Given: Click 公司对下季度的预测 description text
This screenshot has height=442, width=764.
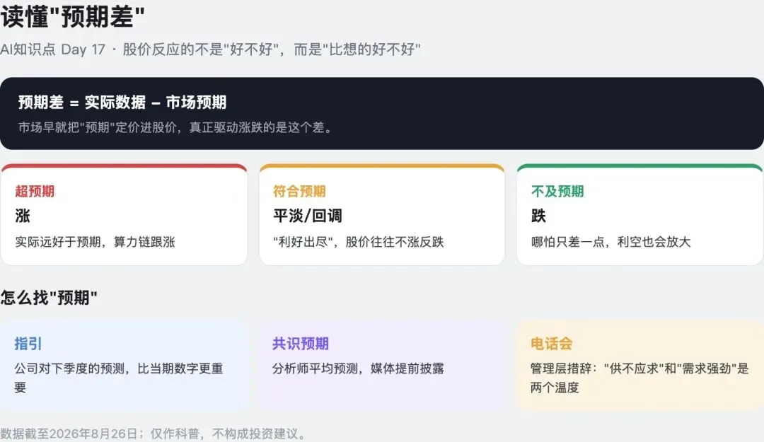Looking at the screenshot, I should 118,378.
